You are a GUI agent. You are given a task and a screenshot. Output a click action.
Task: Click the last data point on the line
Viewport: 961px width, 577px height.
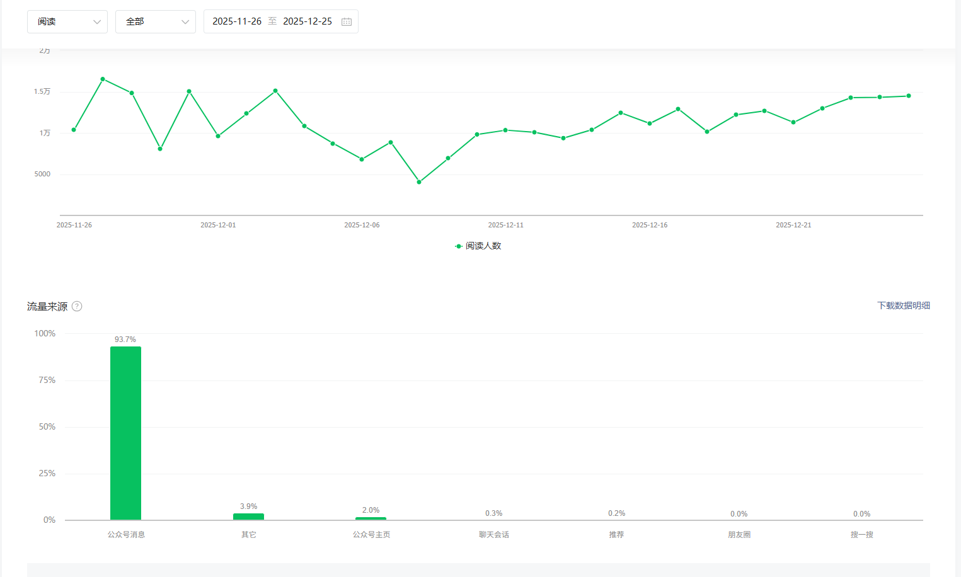(x=909, y=96)
